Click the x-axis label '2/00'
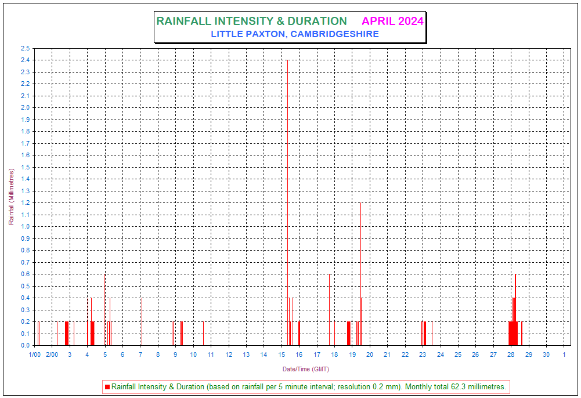This screenshot has height=398, width=581. 52,354
